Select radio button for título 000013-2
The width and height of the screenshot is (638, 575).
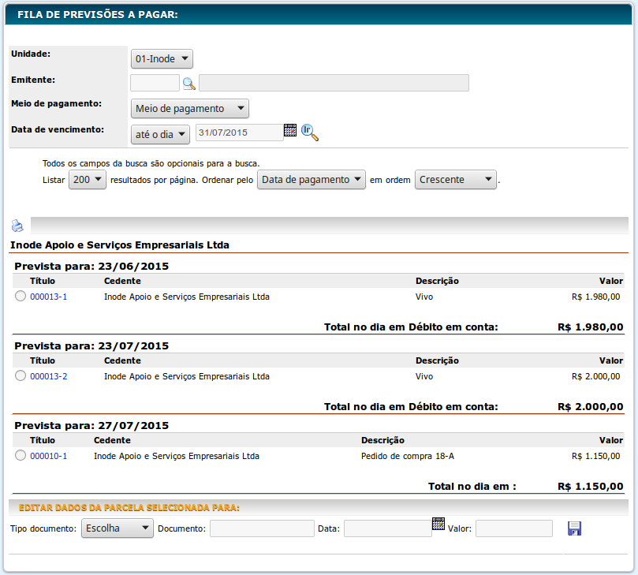pos(21,376)
